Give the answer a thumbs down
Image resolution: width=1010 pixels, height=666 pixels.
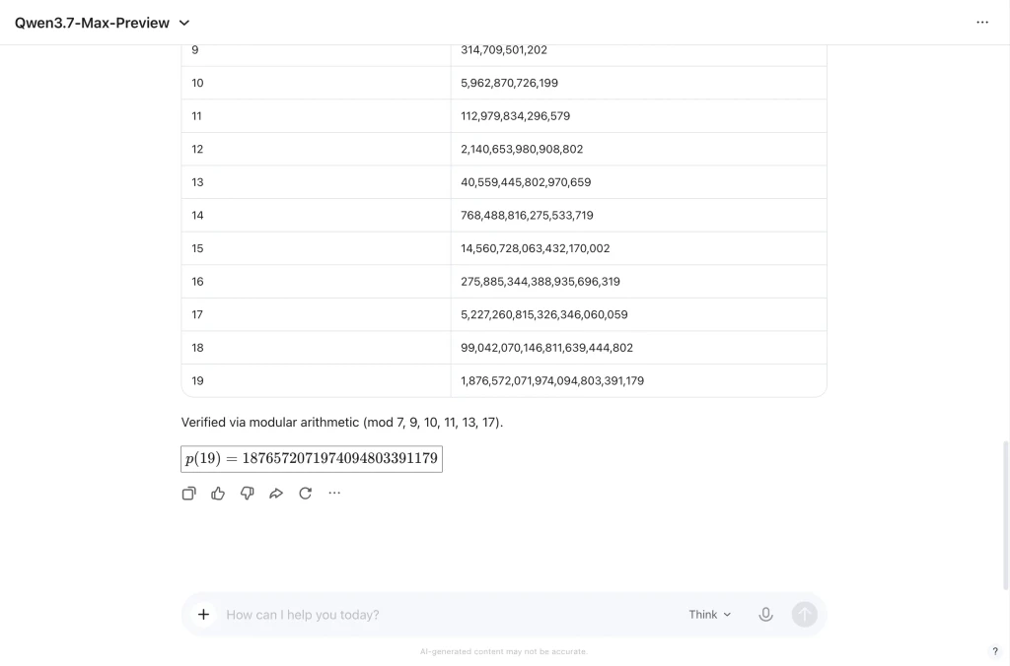(x=247, y=494)
